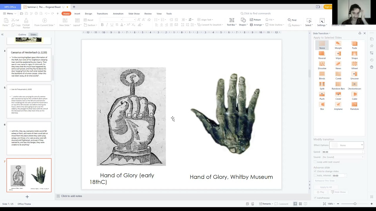Select slide 6 thumbnail

(x=29, y=138)
